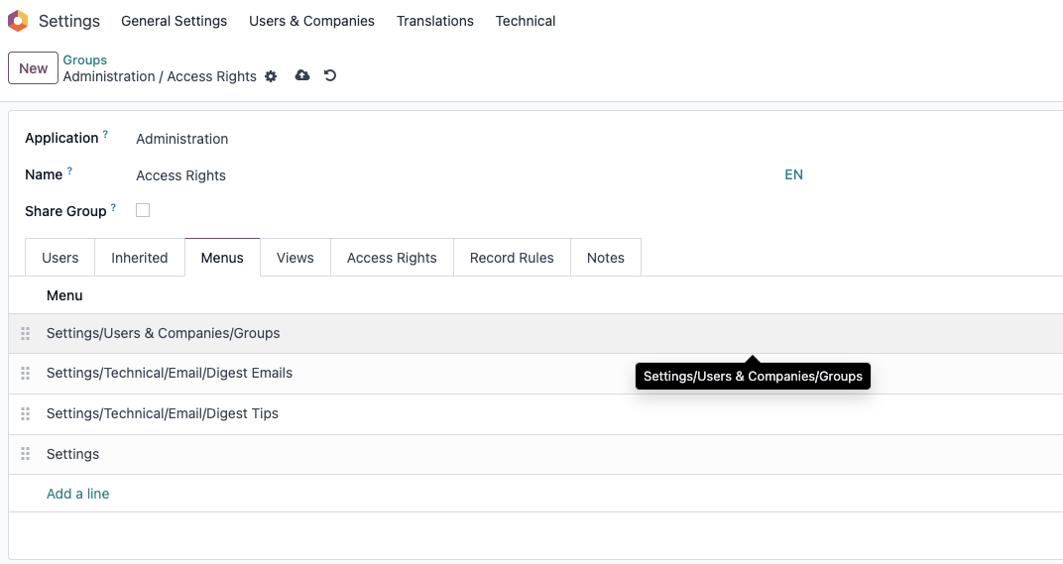Show help tooltip mark beside Share Group
This screenshot has height=564, width=1063.
tap(113, 207)
